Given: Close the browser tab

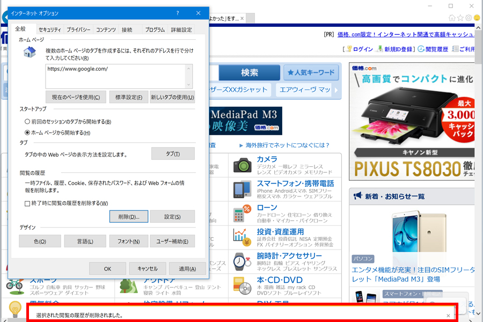Looking at the screenshot, I should [242, 18].
